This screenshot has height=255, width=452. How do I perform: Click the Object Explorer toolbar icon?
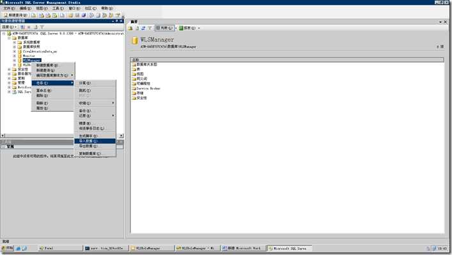(x=105, y=15)
